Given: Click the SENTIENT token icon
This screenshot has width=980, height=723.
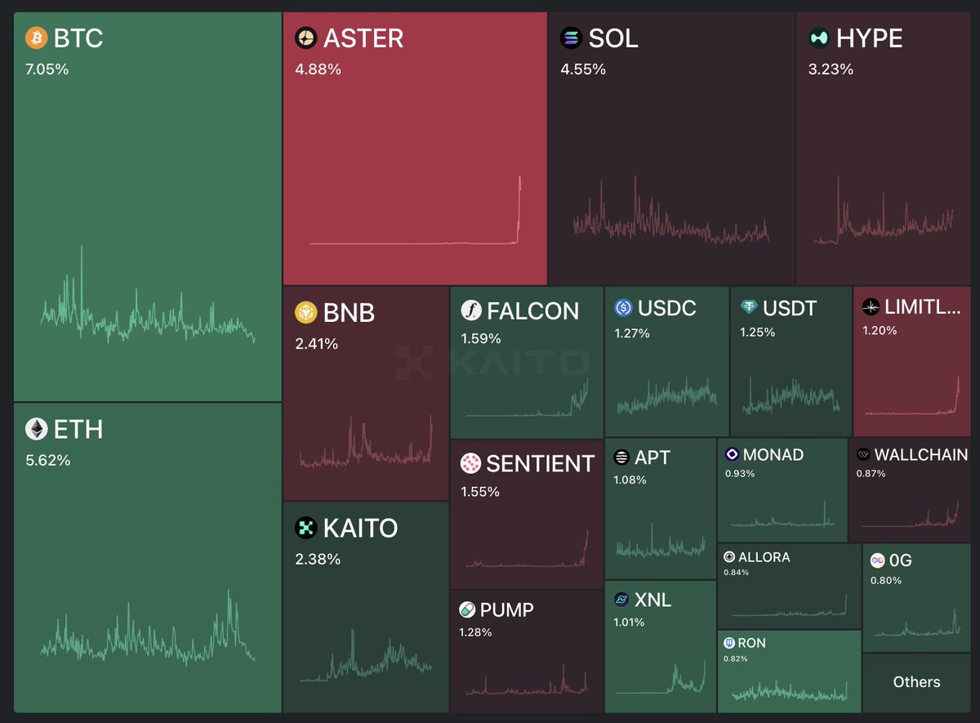Looking at the screenshot, I should pos(470,463).
